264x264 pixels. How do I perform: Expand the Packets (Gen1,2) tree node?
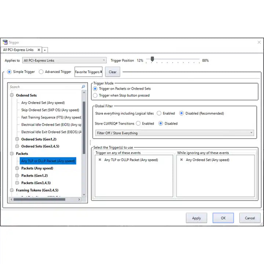[x=18, y=176]
